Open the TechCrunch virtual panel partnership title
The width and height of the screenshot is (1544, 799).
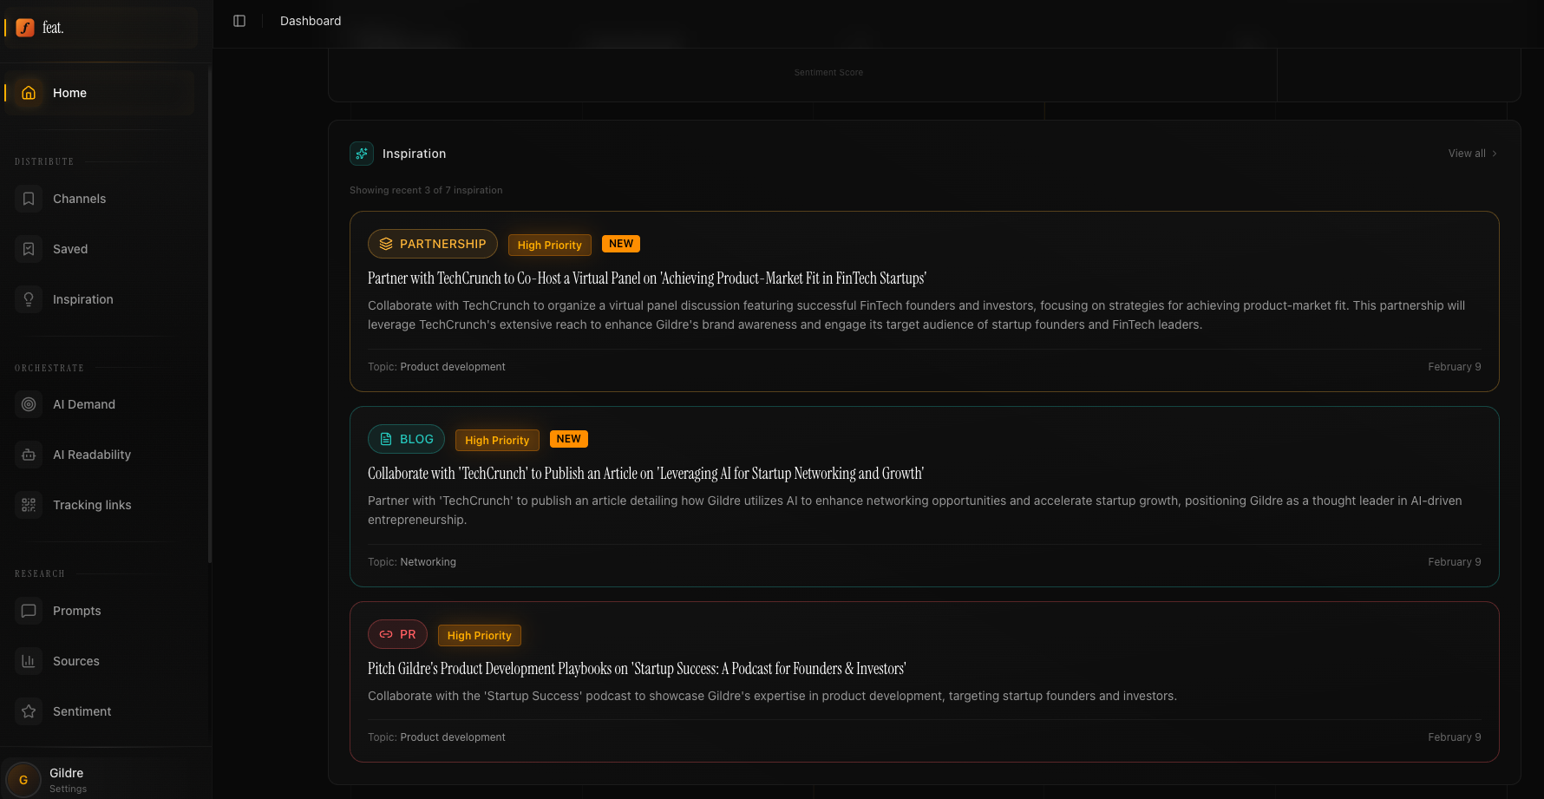pyautogui.click(x=647, y=278)
